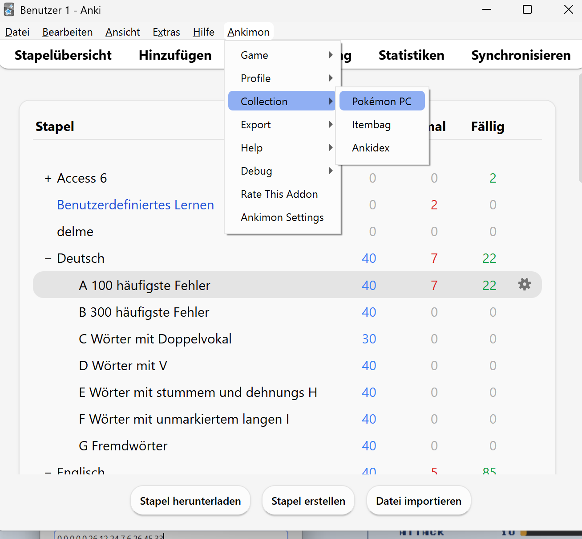The width and height of the screenshot is (582, 539).
Task: Go to Stapelübersicht
Action: click(x=63, y=55)
